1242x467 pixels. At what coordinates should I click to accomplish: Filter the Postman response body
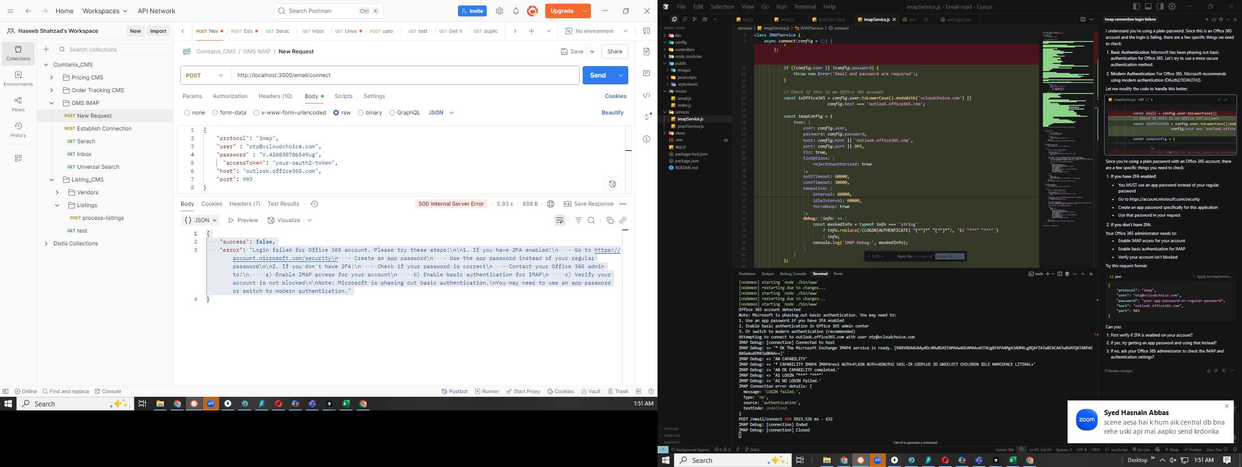579,220
